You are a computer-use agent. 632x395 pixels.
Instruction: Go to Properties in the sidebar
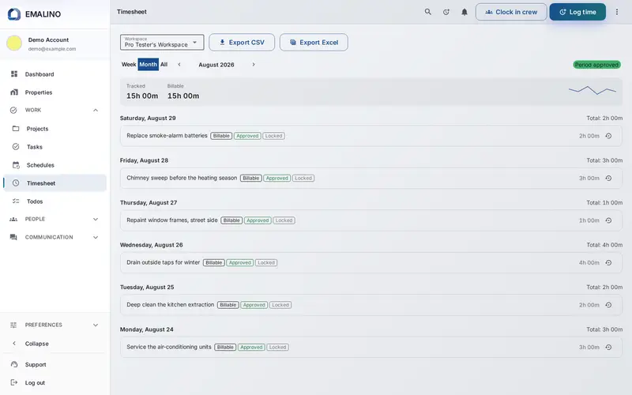pyautogui.click(x=55, y=92)
